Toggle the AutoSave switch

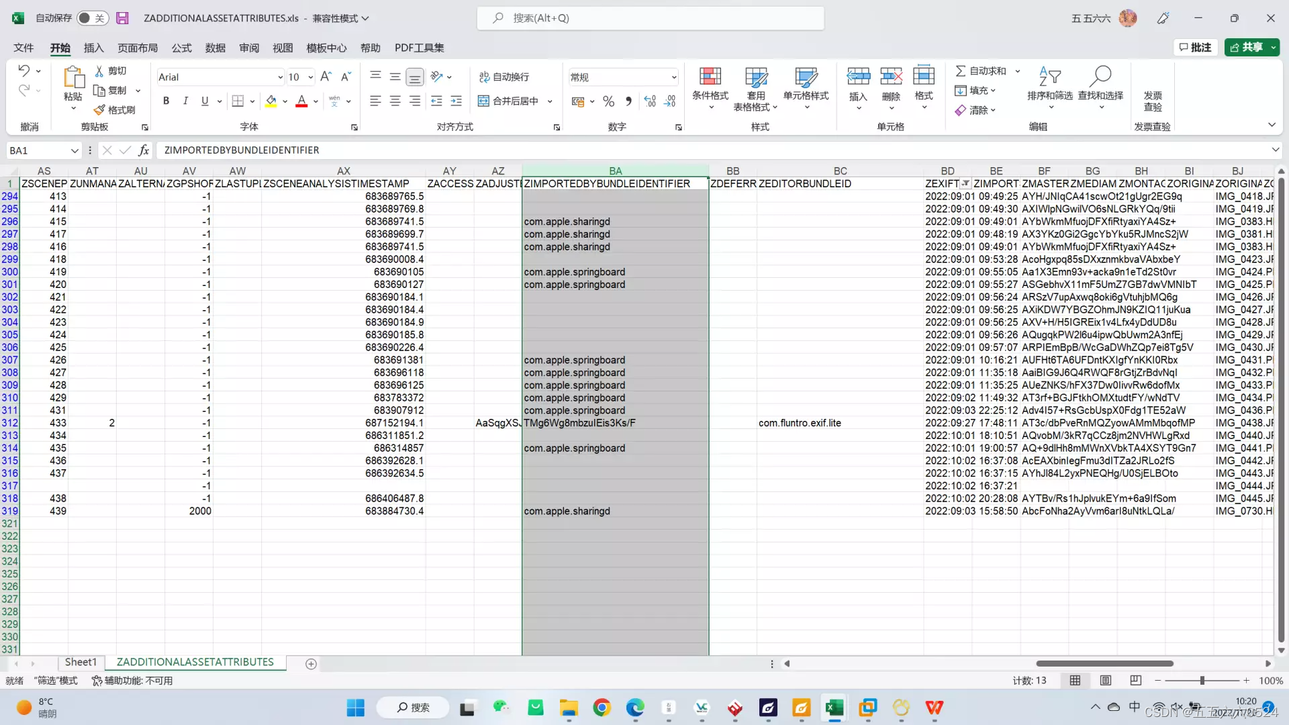tap(92, 18)
